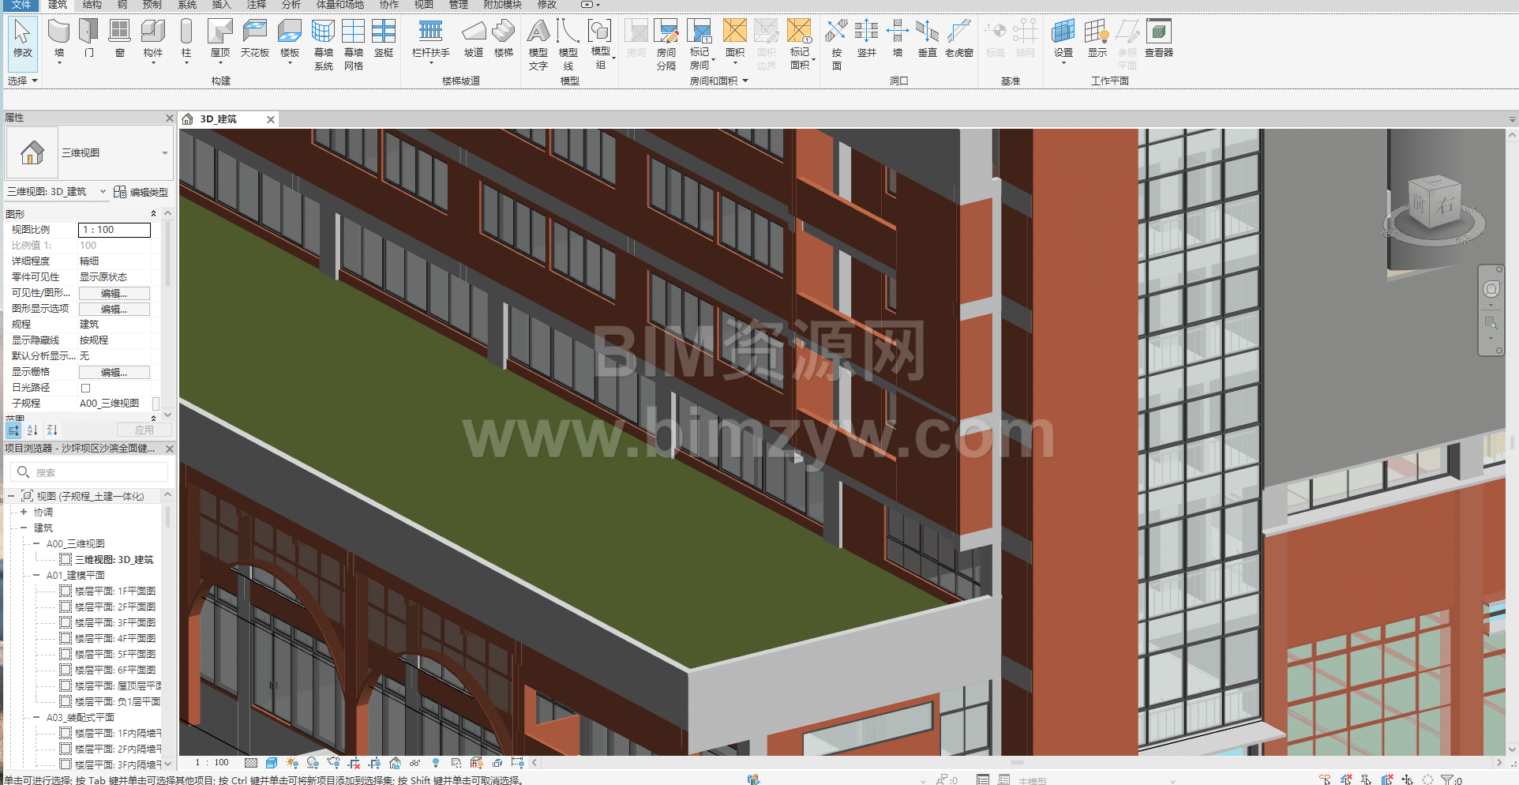The width and height of the screenshot is (1519, 785).
Task: Switch to the 注释 (Annotate) ribbon tab
Action: 257,5
